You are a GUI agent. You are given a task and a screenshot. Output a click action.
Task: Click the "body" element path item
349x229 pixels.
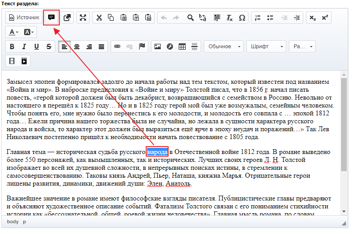pos(13,222)
